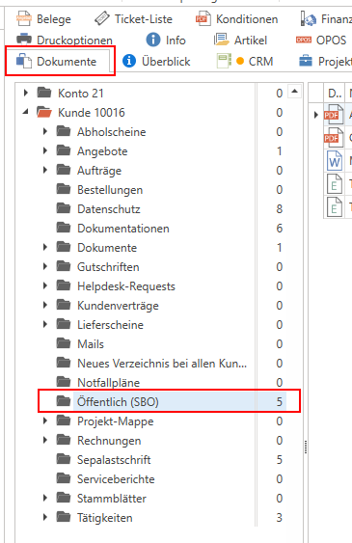352x543 pixels.
Task: Click the Datenschutz folder icon
Action: (x=64, y=208)
